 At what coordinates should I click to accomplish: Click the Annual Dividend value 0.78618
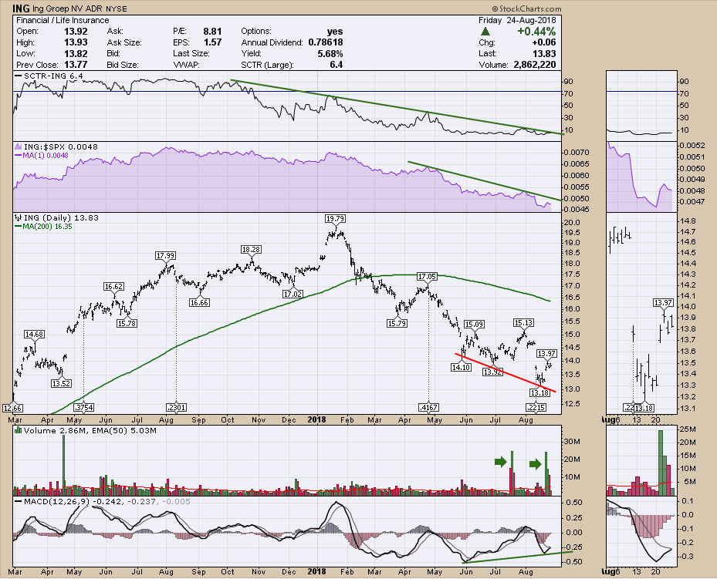(326, 42)
